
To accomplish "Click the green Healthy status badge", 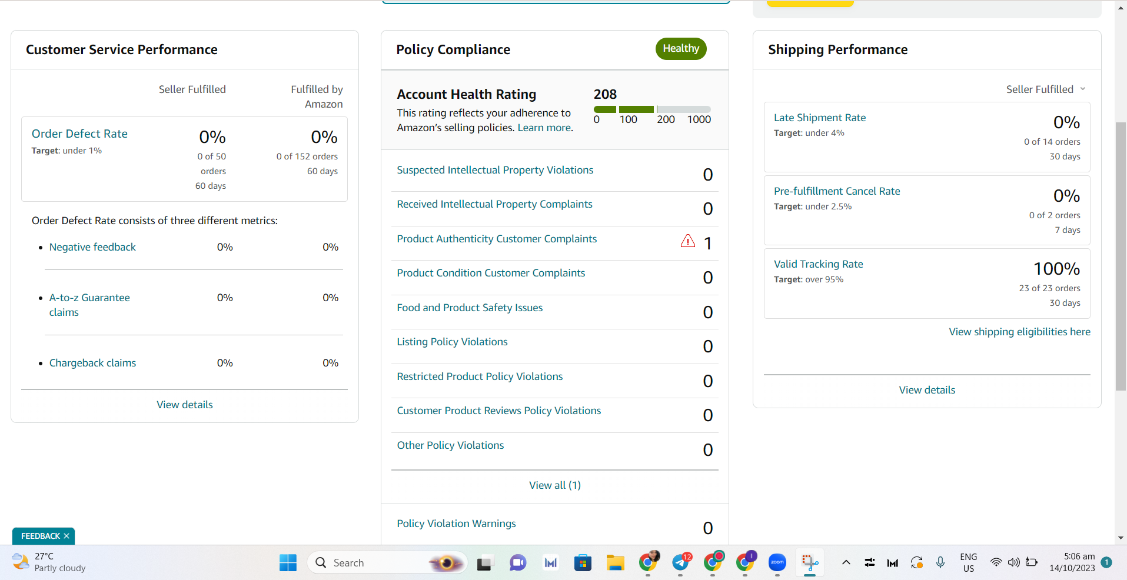I will [681, 49].
